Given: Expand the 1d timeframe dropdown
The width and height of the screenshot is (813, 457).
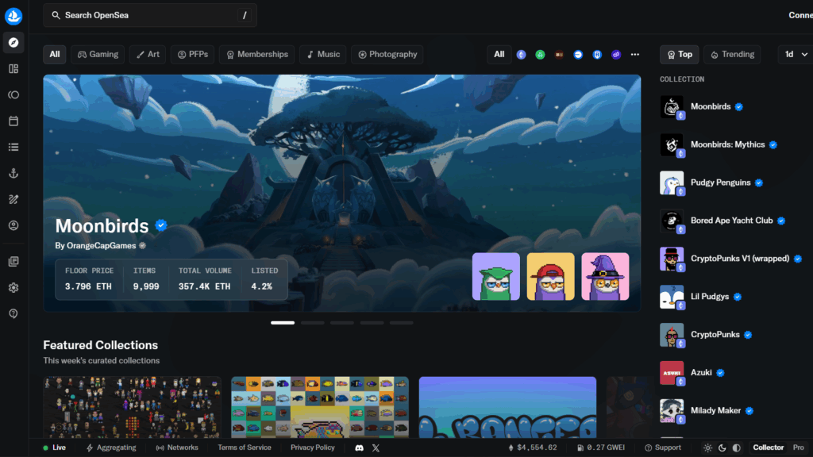Looking at the screenshot, I should [796, 55].
